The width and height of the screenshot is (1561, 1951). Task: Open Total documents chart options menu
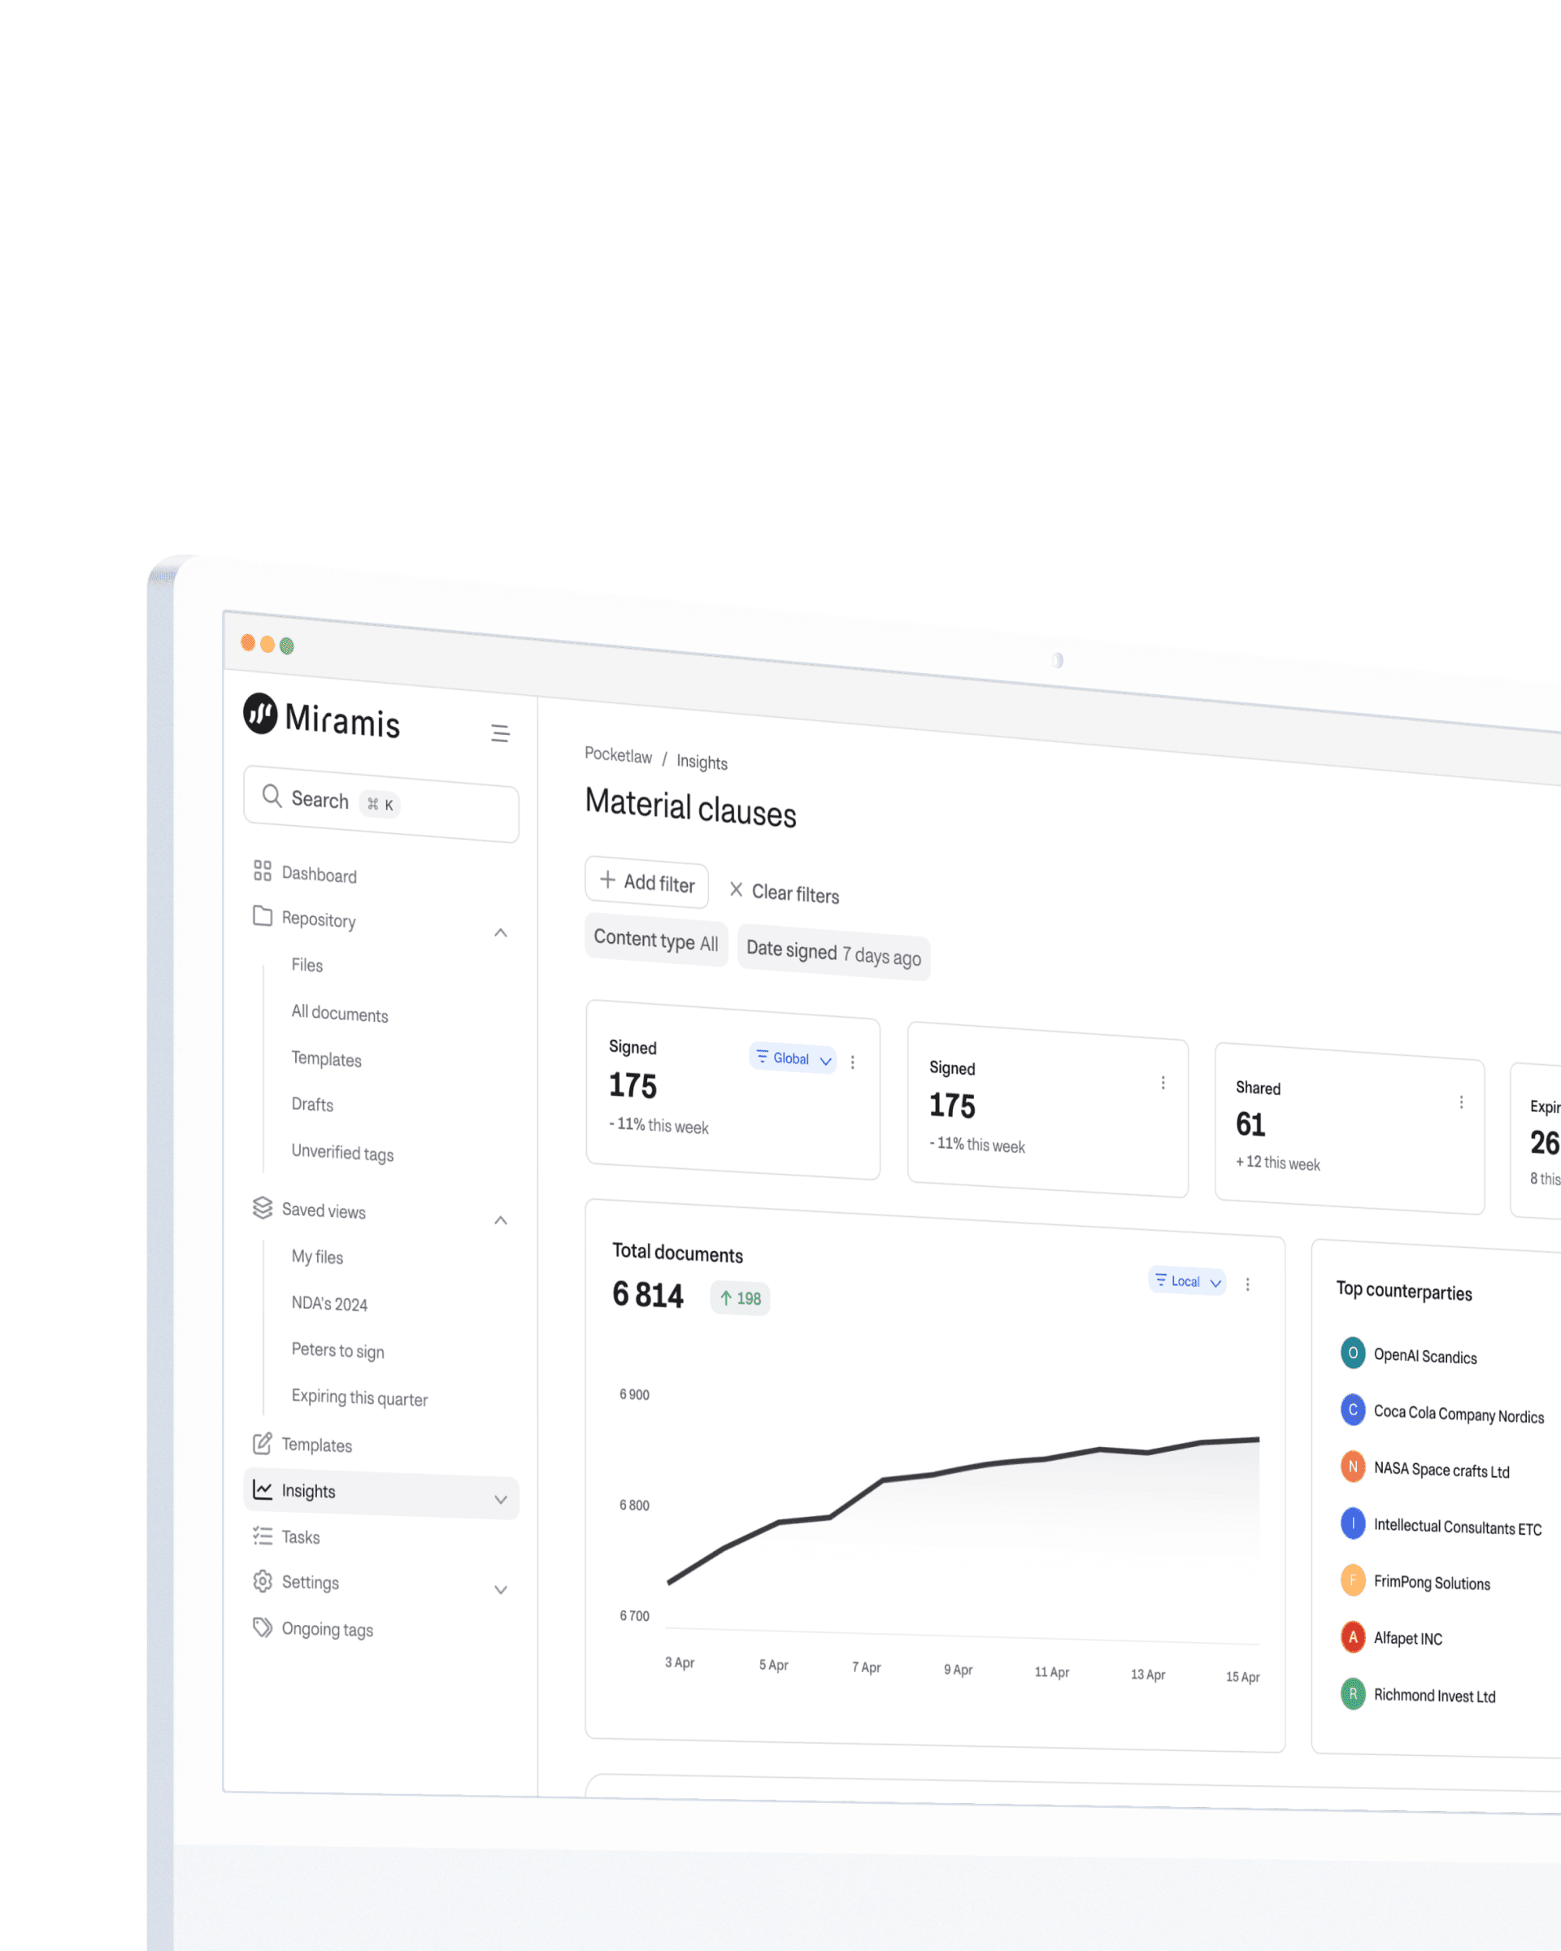[x=1247, y=1284]
